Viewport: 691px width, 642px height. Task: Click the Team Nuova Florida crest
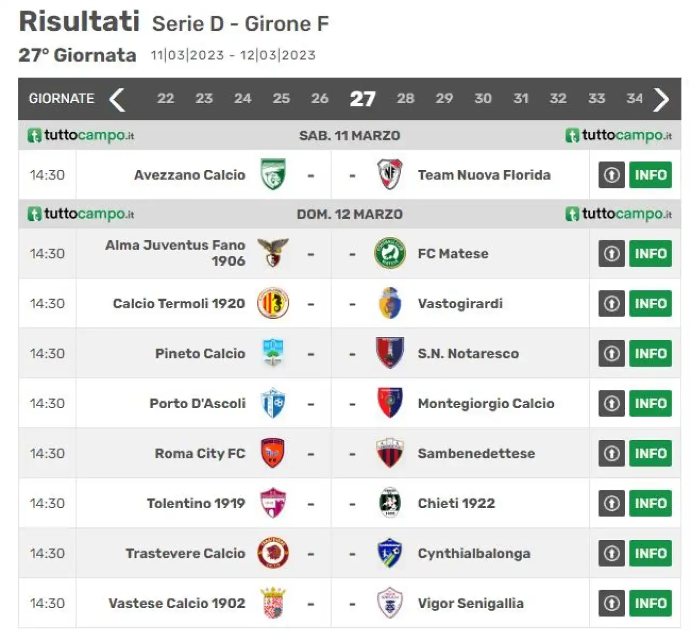[389, 174]
